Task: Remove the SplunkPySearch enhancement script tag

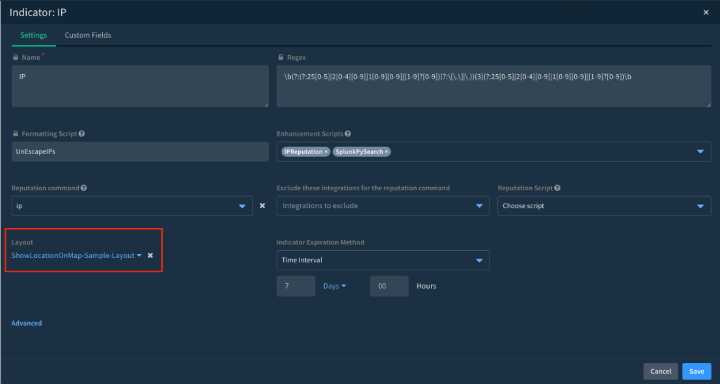Action: pos(387,152)
